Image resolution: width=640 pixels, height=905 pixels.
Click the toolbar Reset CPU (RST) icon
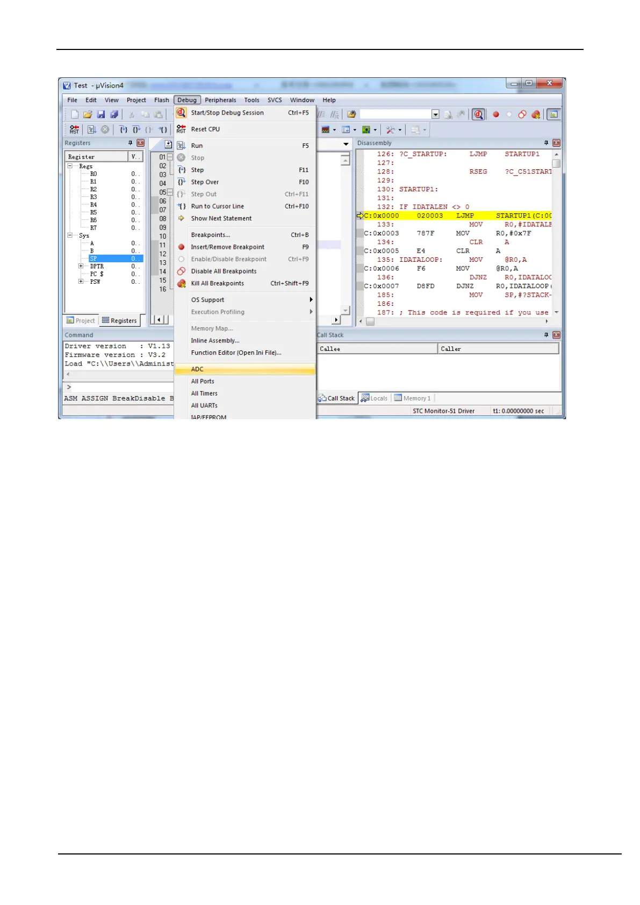click(x=74, y=130)
